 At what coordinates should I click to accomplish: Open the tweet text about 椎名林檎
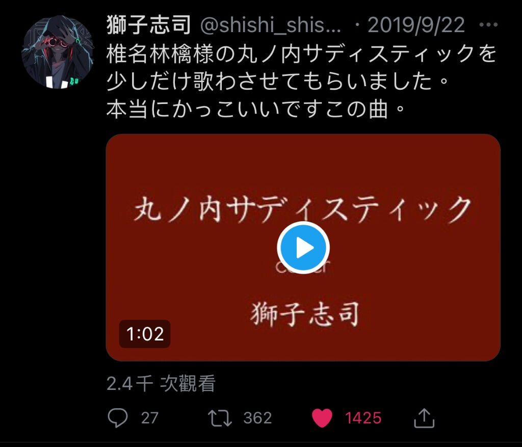(x=301, y=82)
